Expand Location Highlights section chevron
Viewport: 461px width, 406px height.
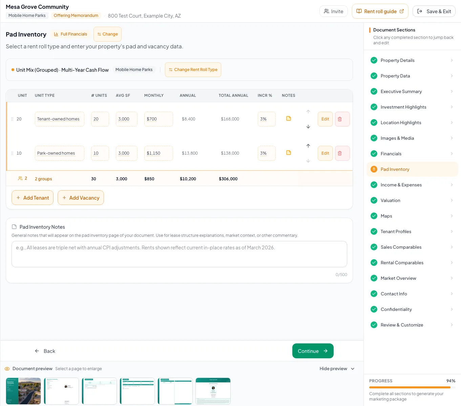[452, 122]
